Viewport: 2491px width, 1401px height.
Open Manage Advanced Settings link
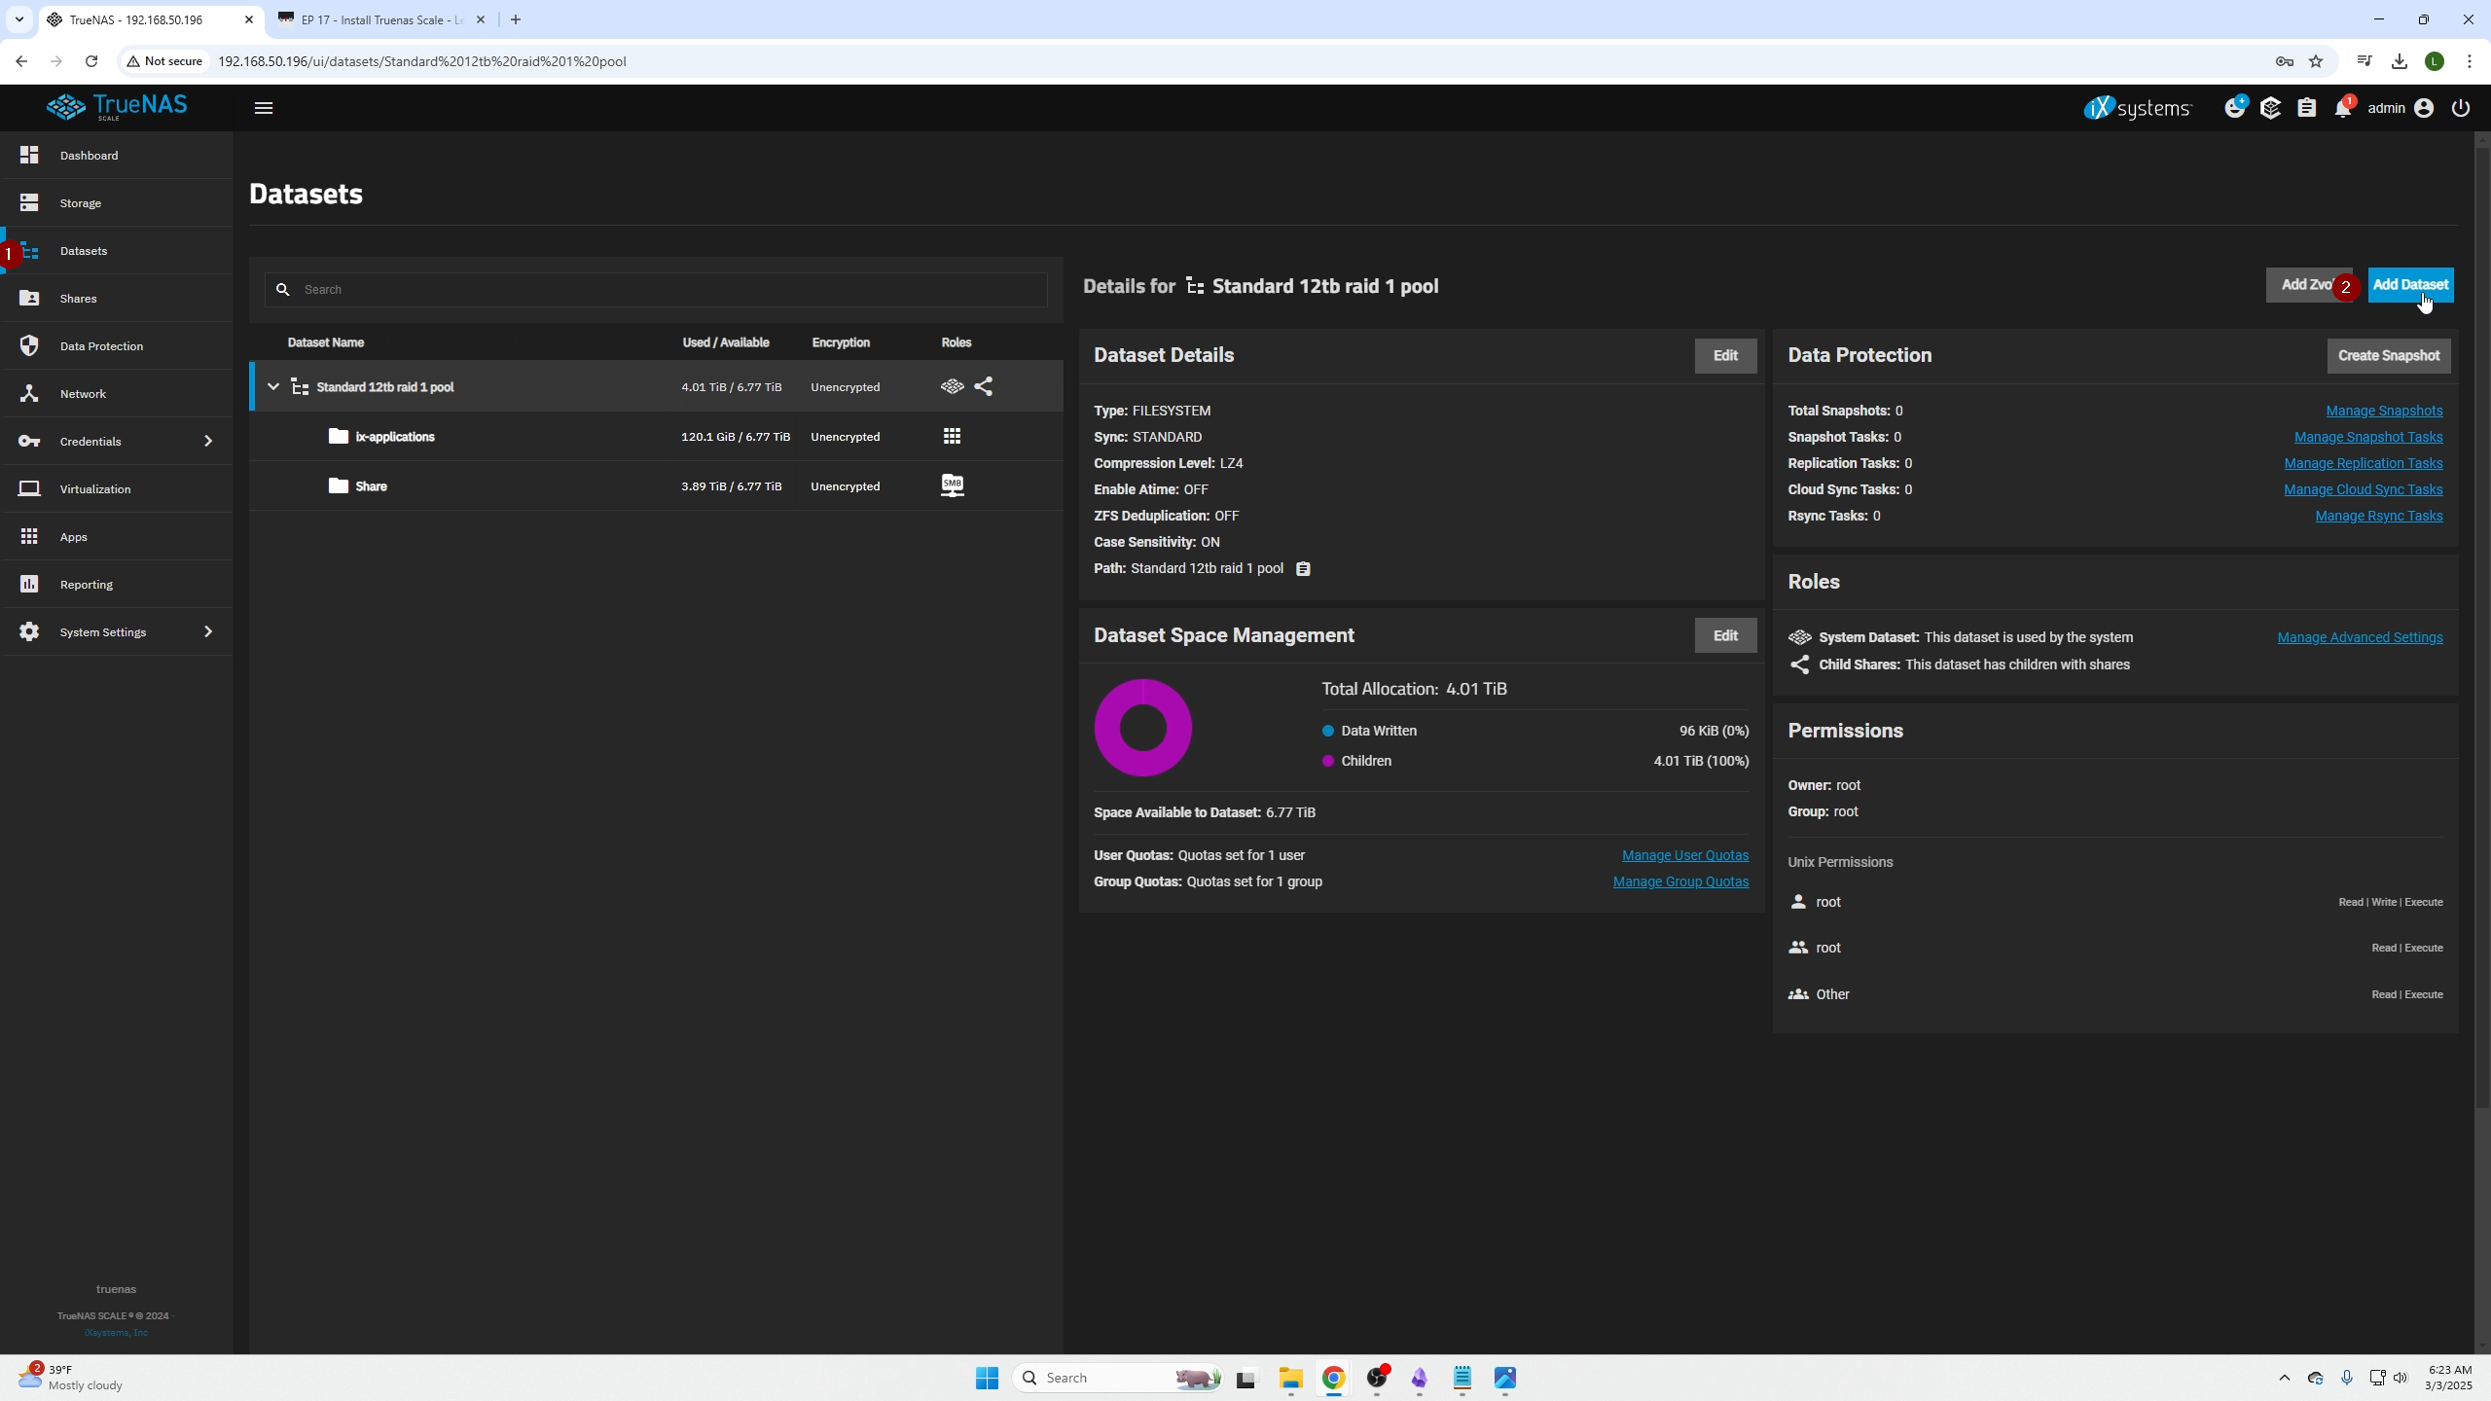(2360, 637)
